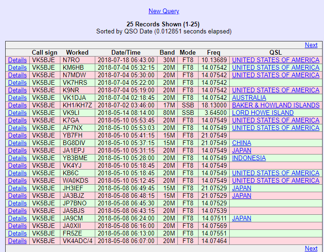This screenshot has width=324, height=252.
Task: Select the date 2018-05-14 08:14:00
Action: pyautogui.click(x=126, y=113)
